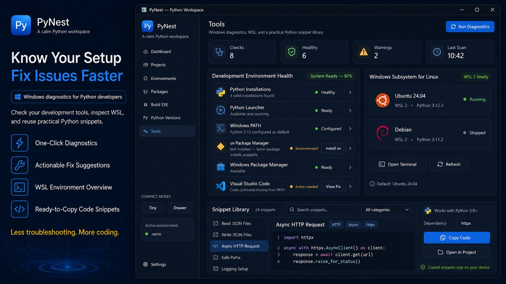Click the PyNest Py logo in the sidebar
The height and width of the screenshot is (284, 506).
coord(148,26)
